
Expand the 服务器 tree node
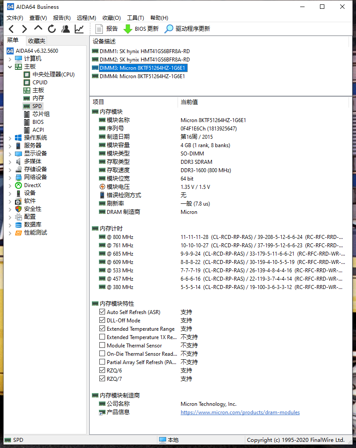point(10,146)
